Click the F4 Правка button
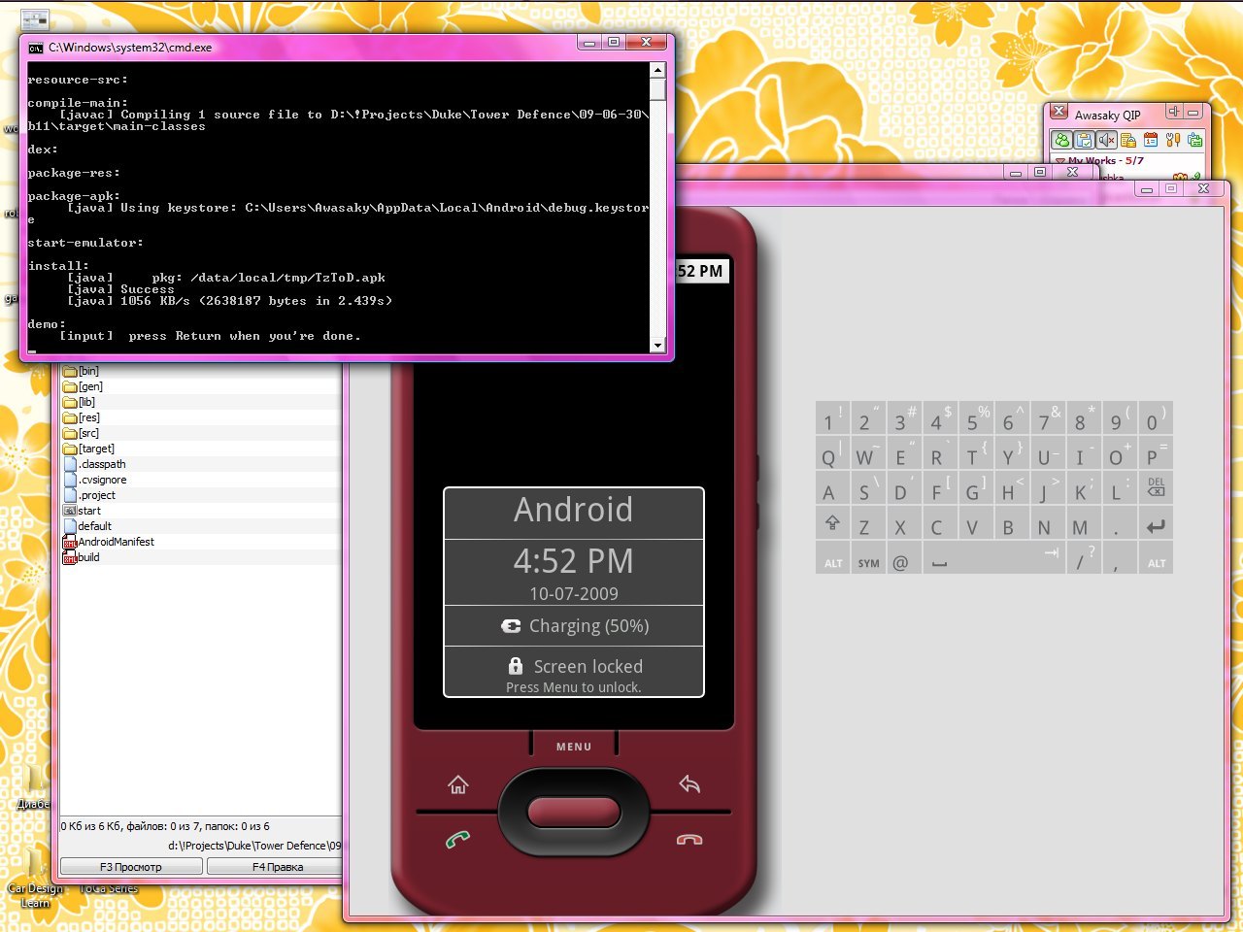The height and width of the screenshot is (932, 1243). (x=277, y=867)
